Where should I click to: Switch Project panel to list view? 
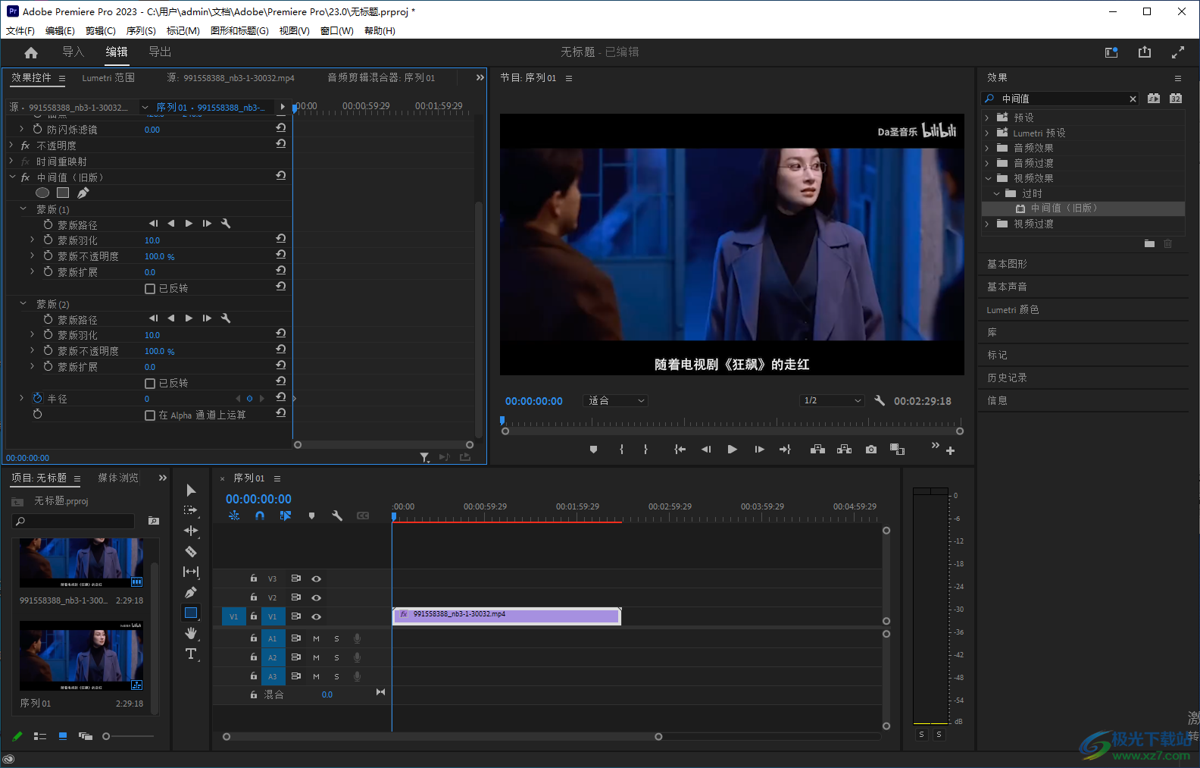click(x=40, y=736)
